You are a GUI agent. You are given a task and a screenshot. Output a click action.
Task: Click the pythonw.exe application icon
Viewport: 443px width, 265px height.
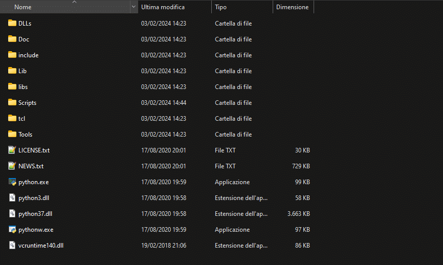(x=12, y=229)
